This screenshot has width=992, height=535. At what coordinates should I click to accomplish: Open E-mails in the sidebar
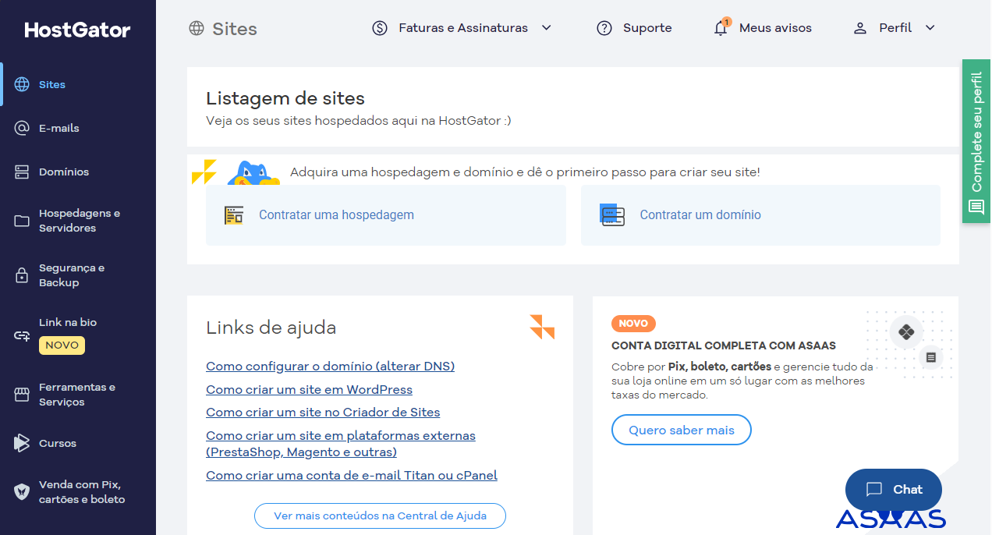(78, 128)
